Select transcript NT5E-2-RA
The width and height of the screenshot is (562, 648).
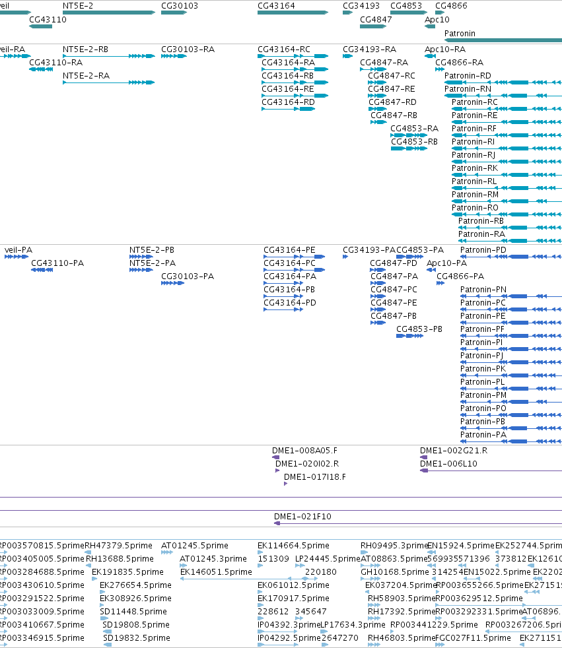pyautogui.click(x=109, y=82)
